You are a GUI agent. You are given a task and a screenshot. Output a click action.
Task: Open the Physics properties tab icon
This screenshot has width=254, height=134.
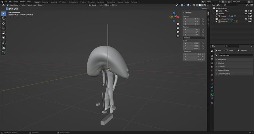212,84
